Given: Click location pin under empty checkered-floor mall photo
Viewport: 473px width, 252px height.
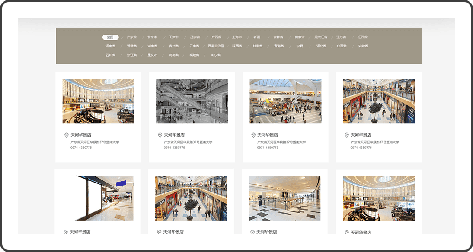Looking at the screenshot, I should [252, 232].
